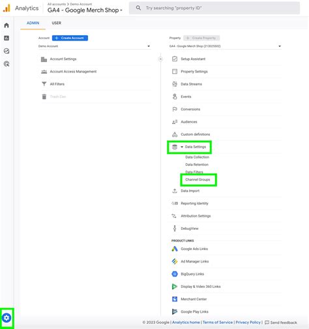
Task: Open the GA4 - Google Merch Shop picker
Action: click(x=85, y=10)
